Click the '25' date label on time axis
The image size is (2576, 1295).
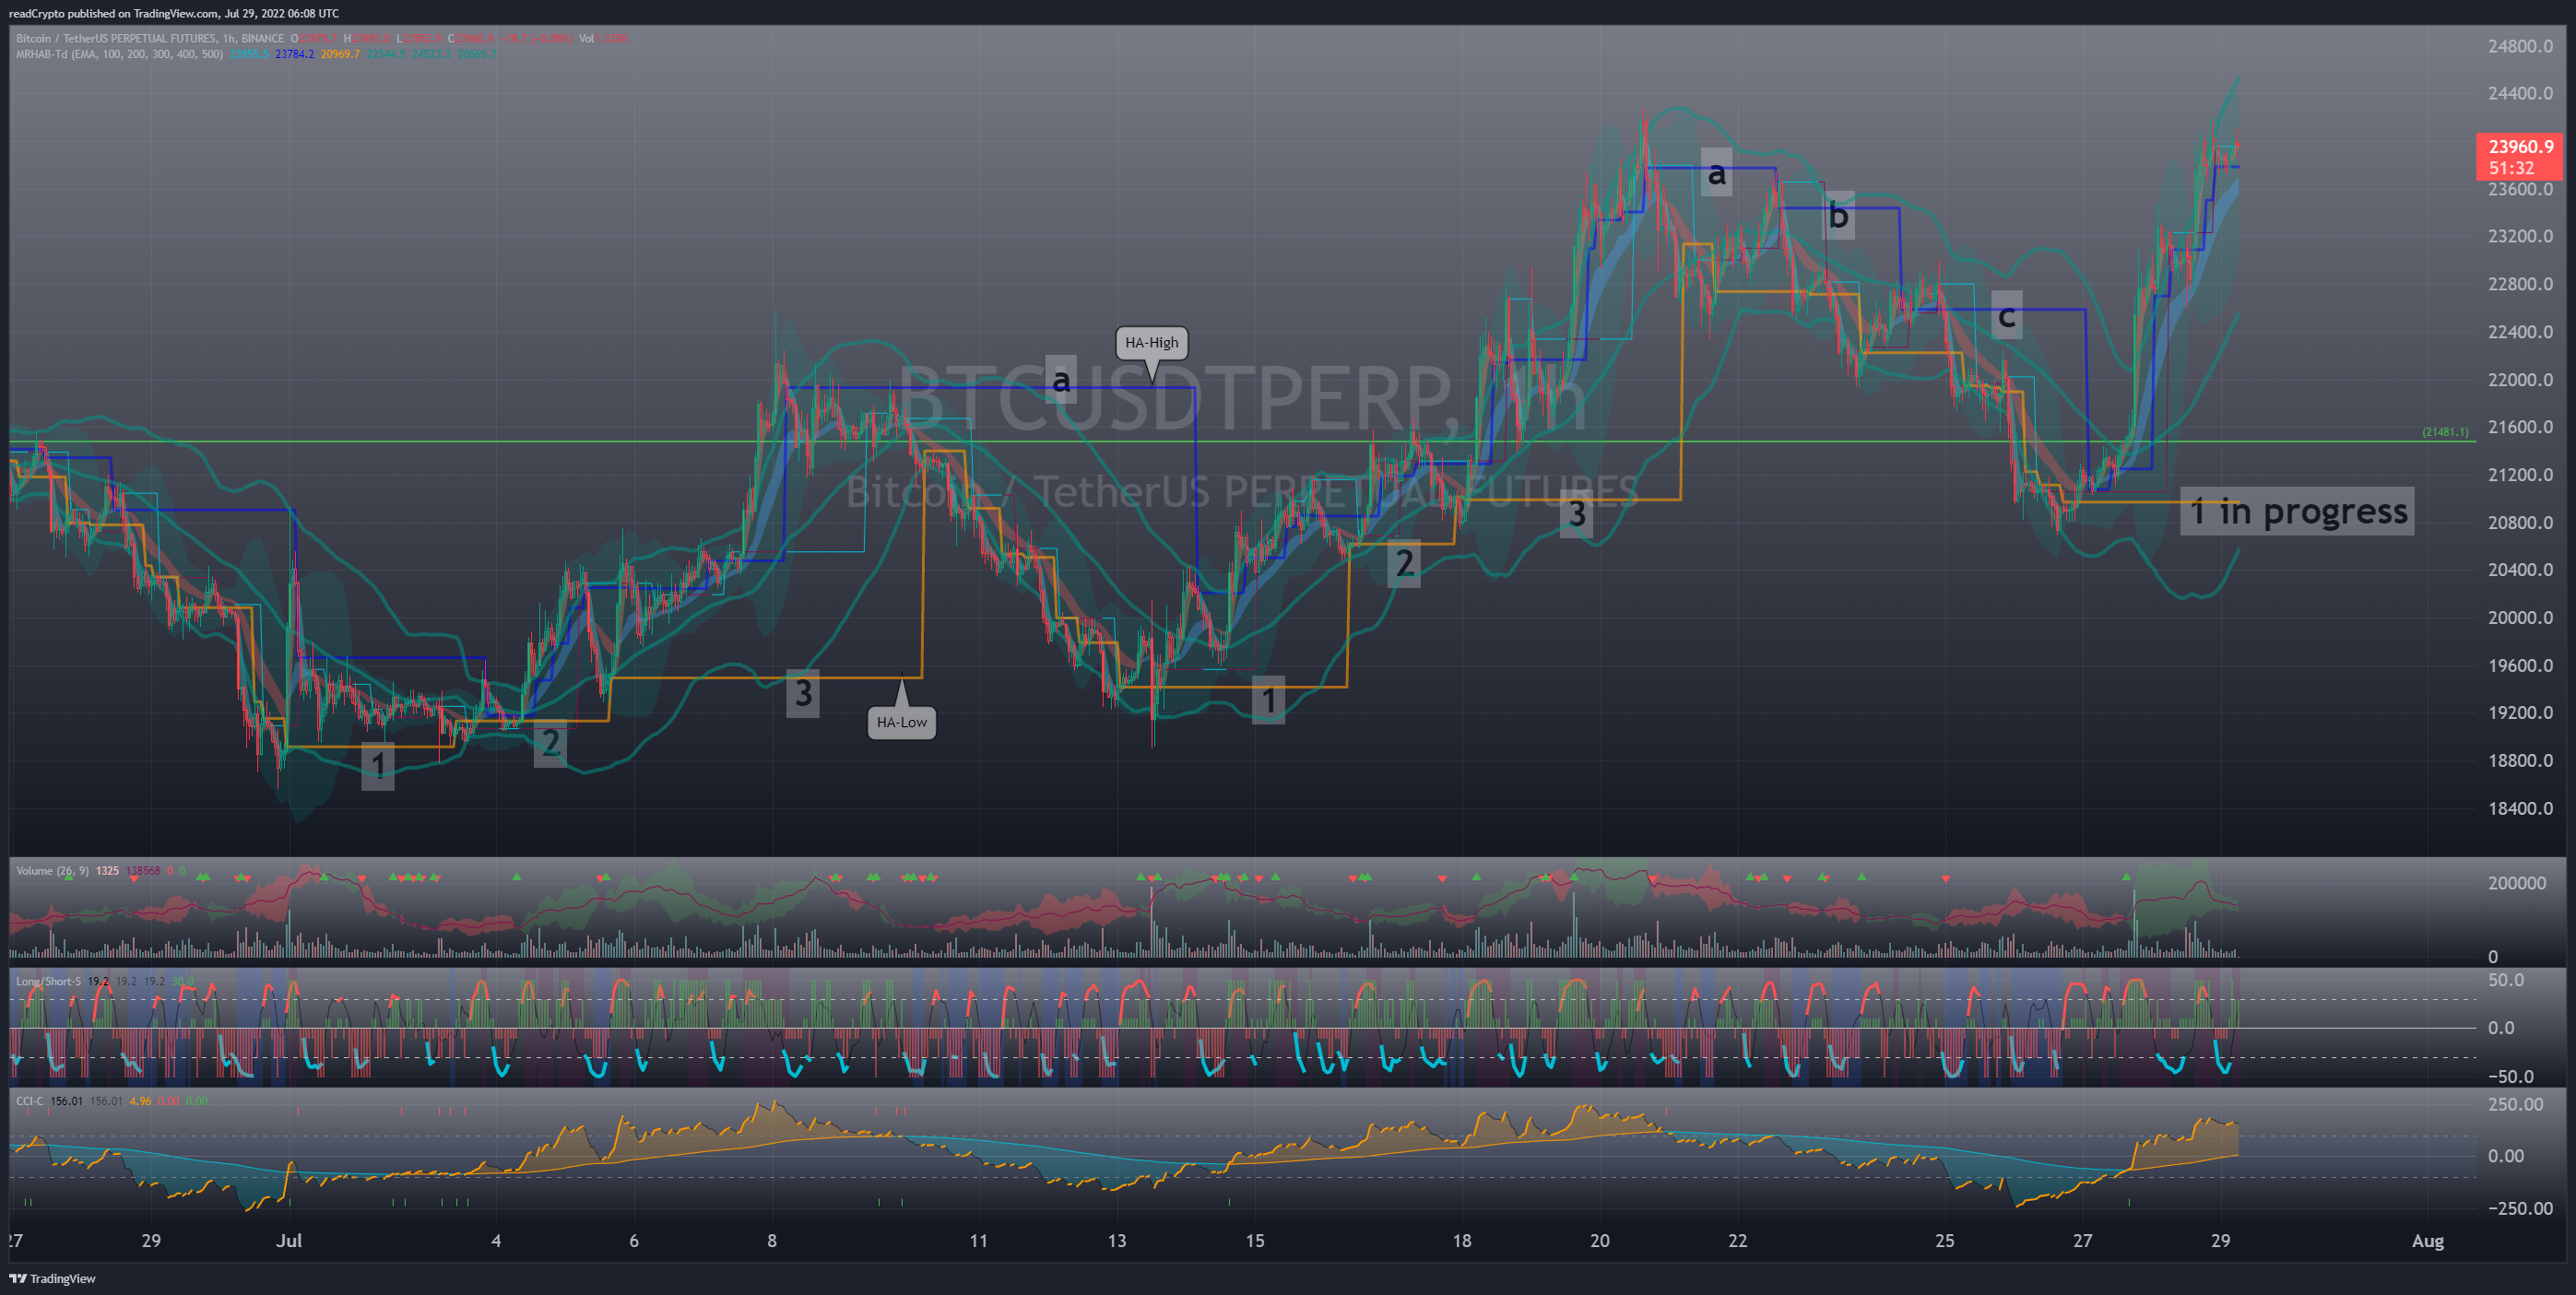pos(1945,1241)
